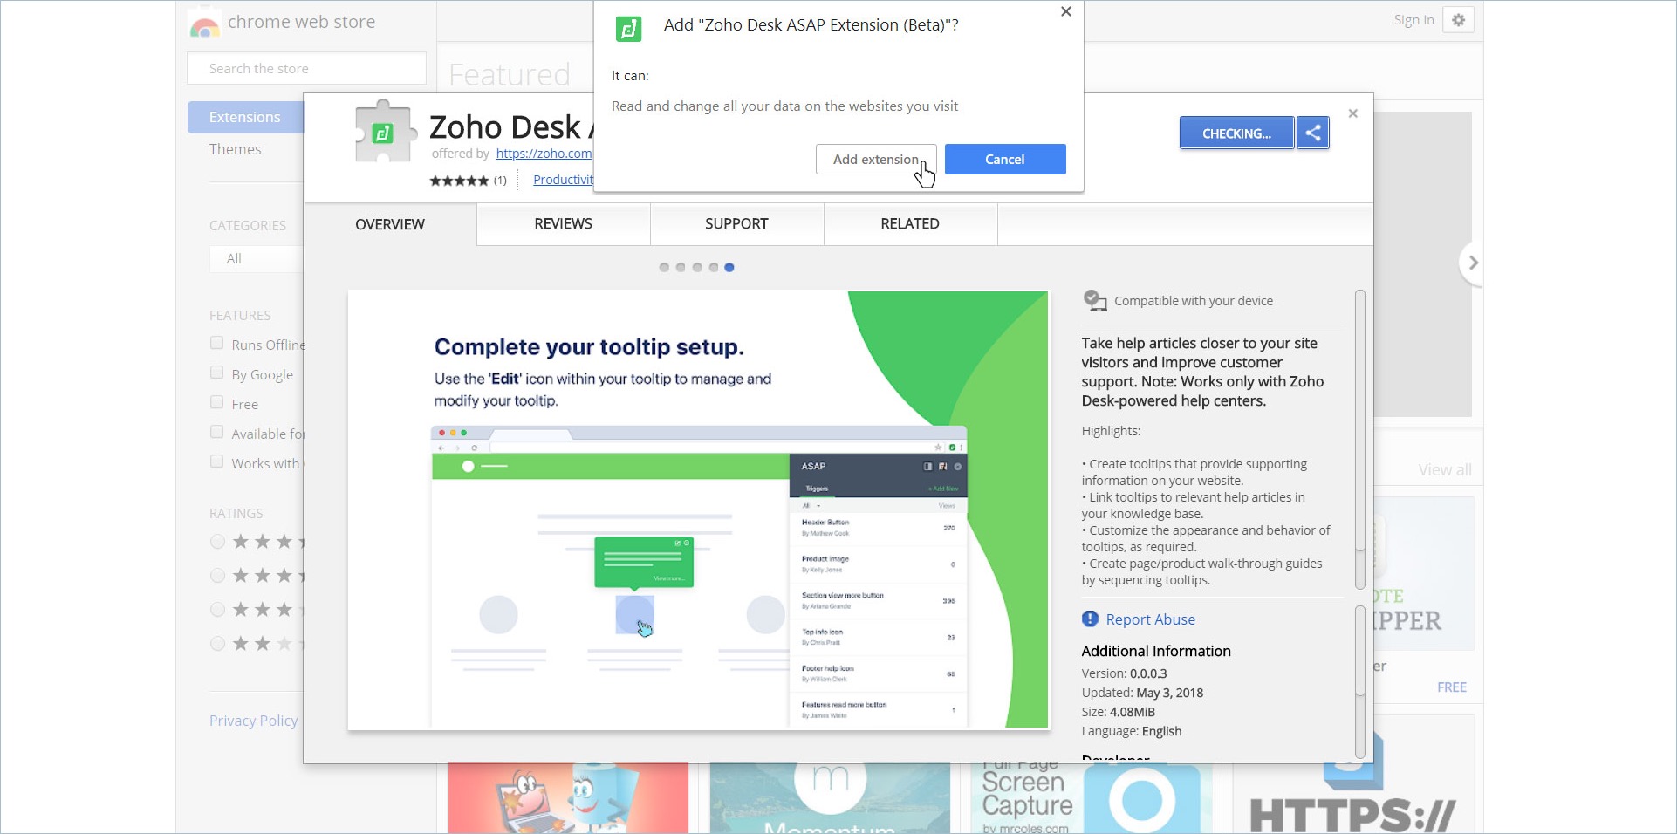Enable the Runs Offline checkbox
Image resolution: width=1677 pixels, height=834 pixels.
216,344
